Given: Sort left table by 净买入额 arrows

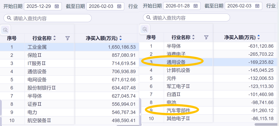Looking at the screenshot, I should [120, 38].
